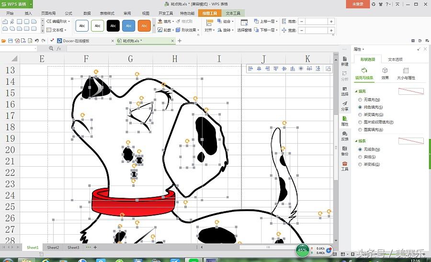Select 实线(S) solid line radio
The height and width of the screenshot is (262, 431).
[360, 157]
